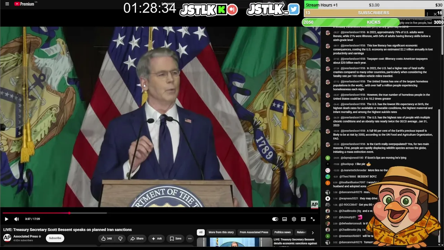Click chat message about Taxpayer cost illiteracy
Screen dimensions: 444x250
tap(379, 61)
